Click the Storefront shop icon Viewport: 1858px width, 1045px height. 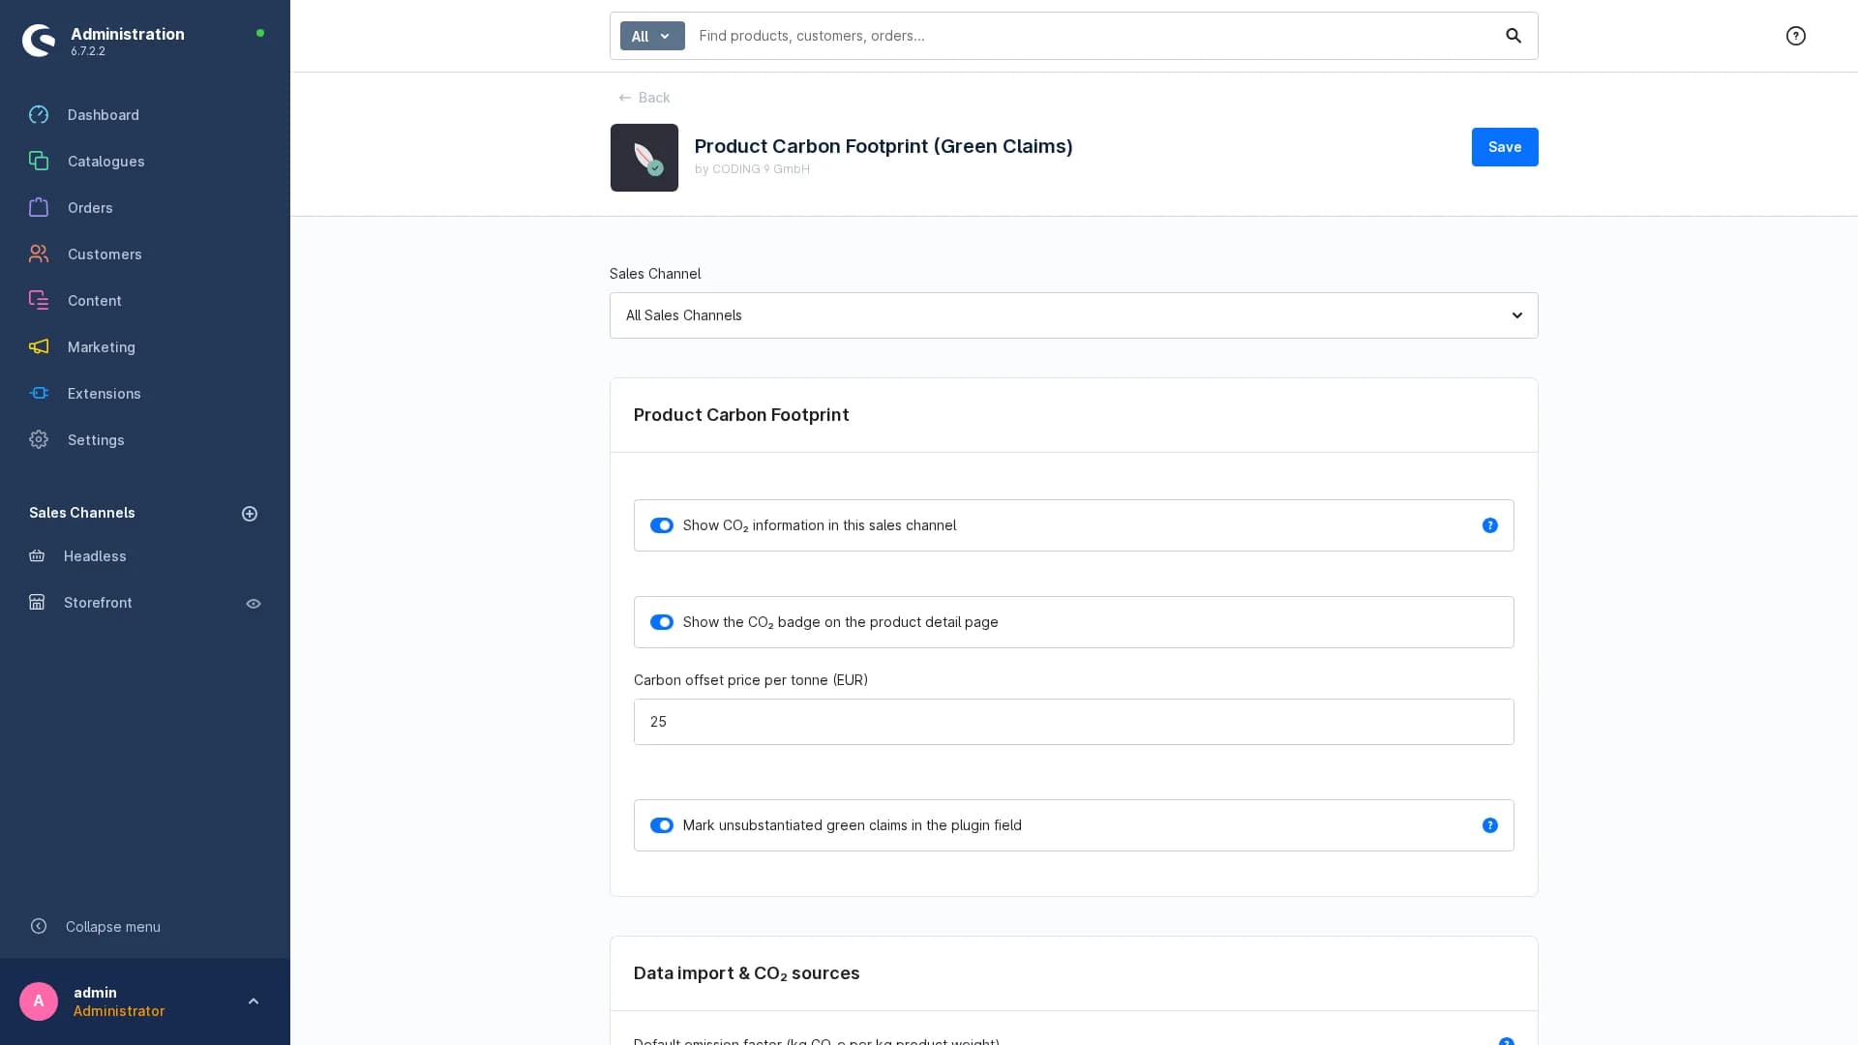point(37,603)
